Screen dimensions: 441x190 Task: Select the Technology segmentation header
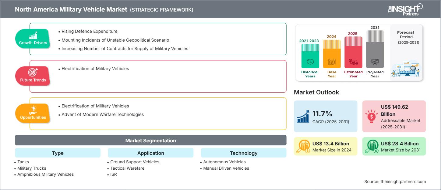coord(244,153)
